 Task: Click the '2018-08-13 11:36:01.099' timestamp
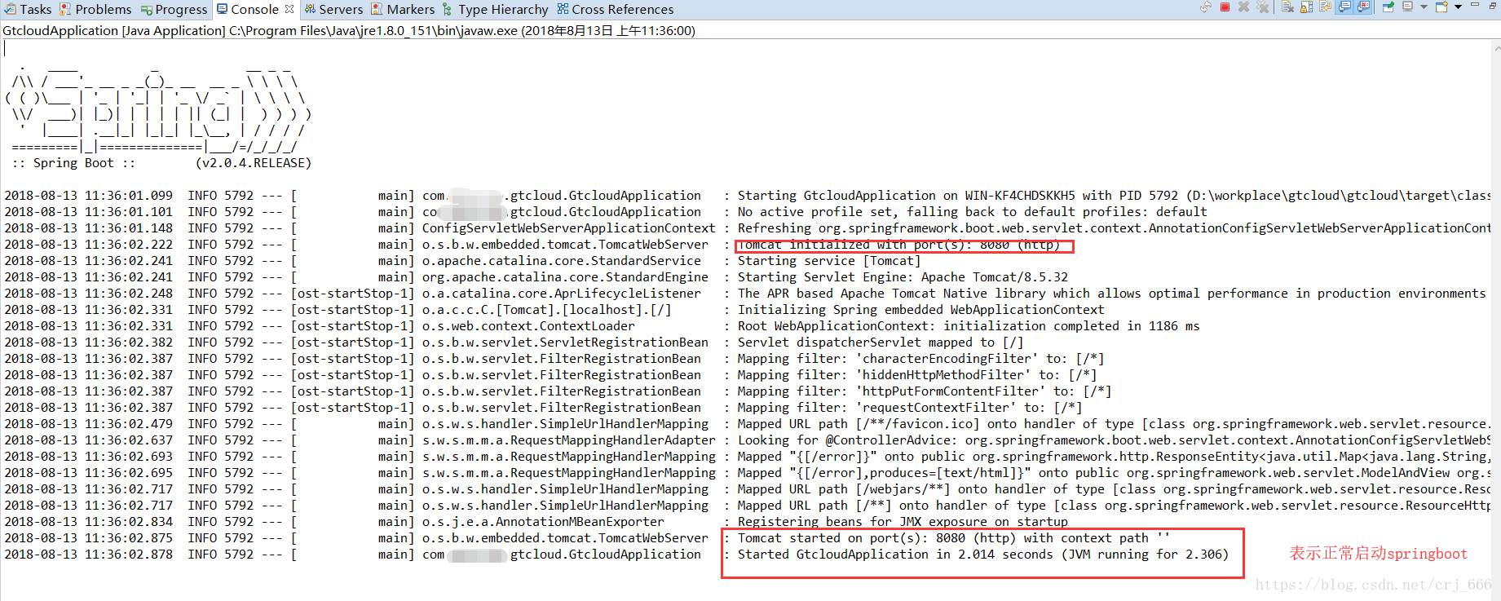click(x=88, y=196)
